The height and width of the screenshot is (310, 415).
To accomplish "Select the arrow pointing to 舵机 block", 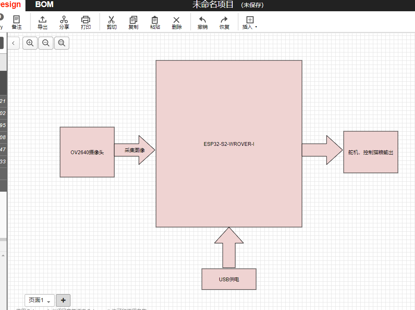I will (x=322, y=150).
